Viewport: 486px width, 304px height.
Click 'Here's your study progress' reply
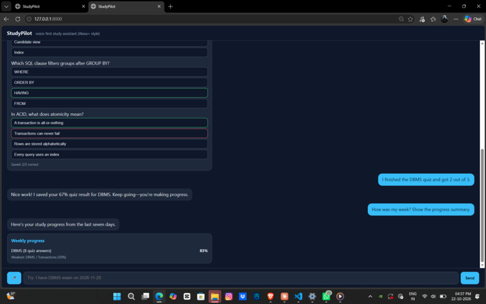click(x=63, y=224)
